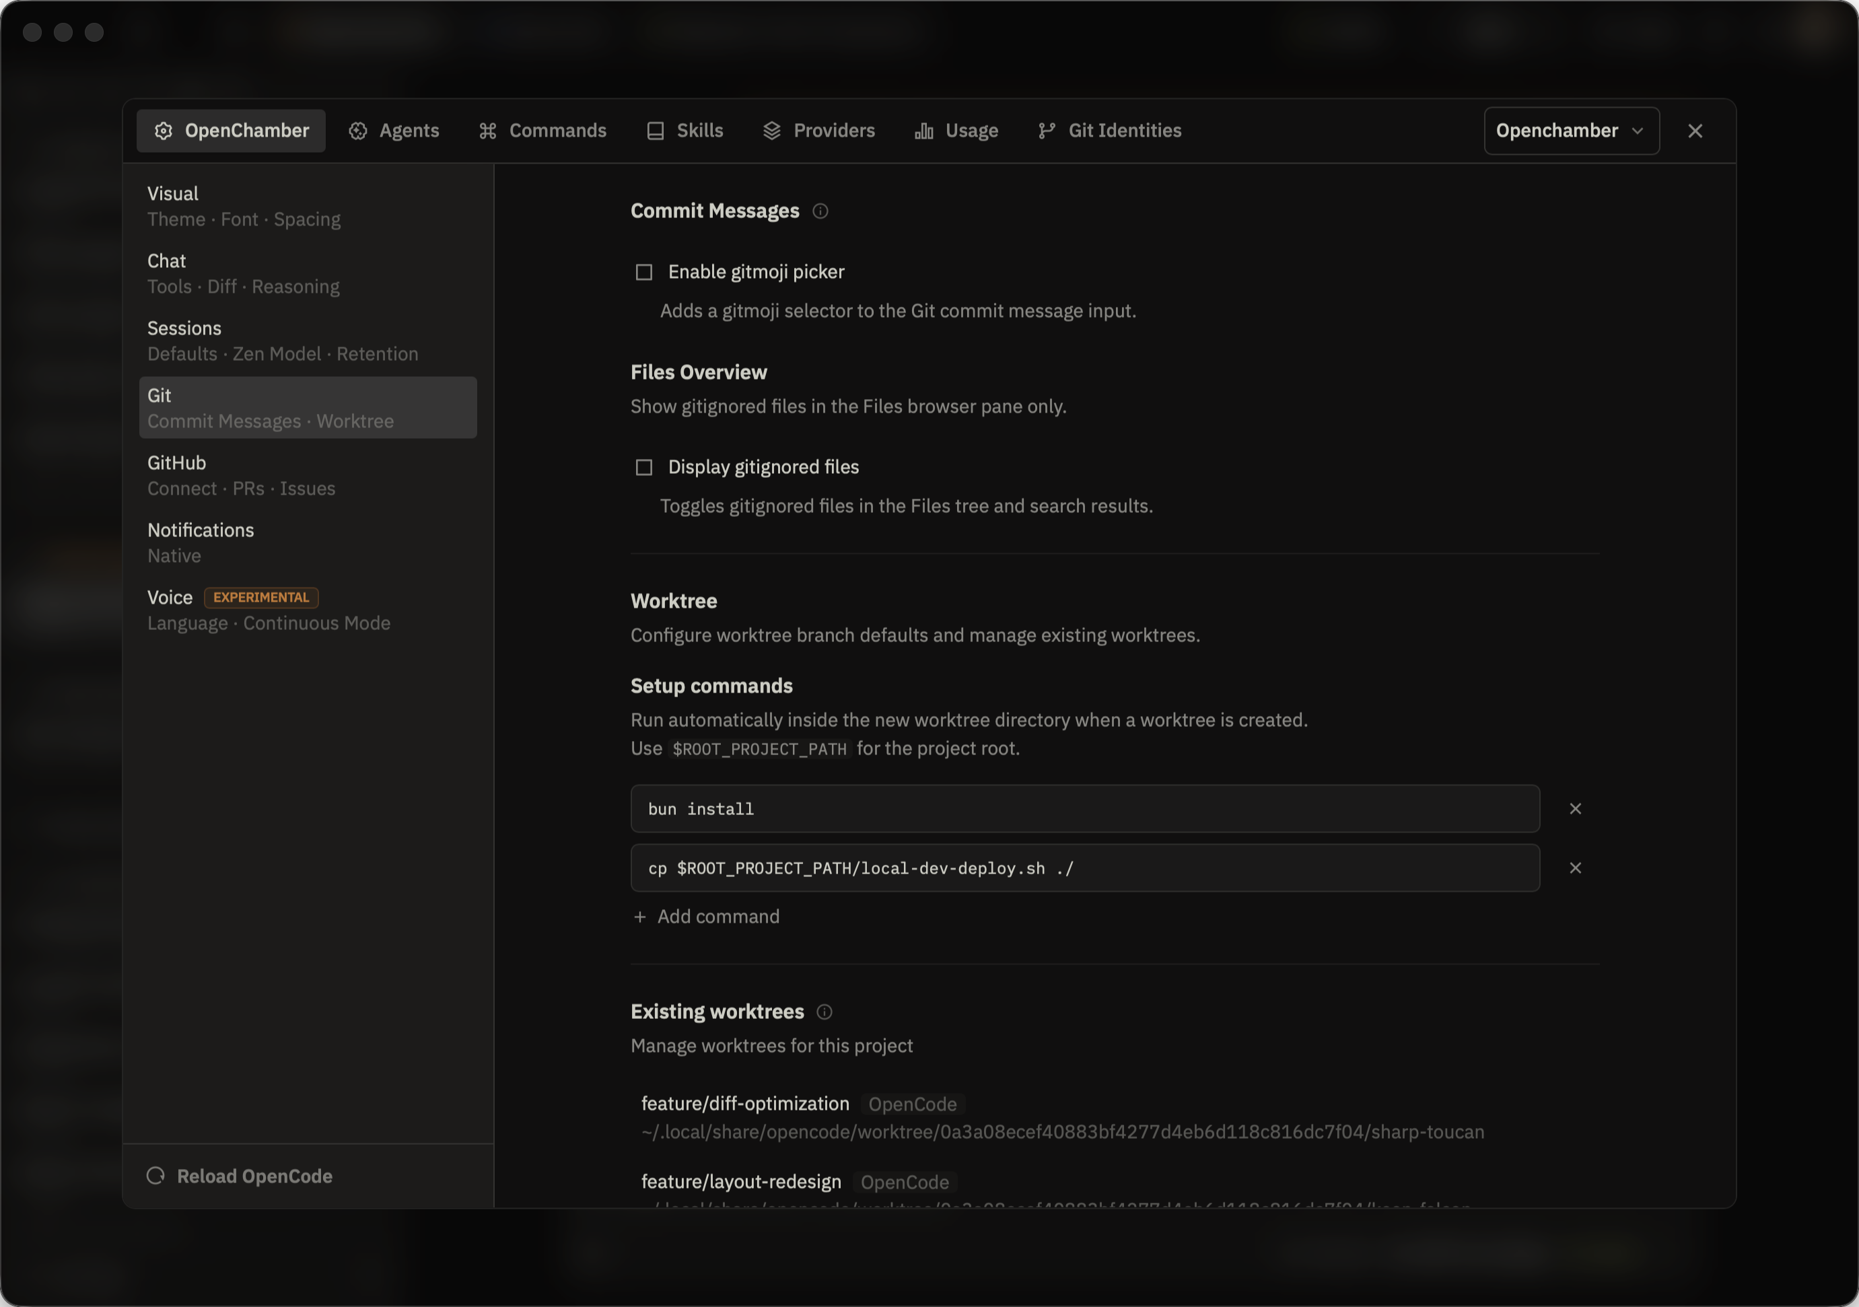Toggle Display gitignored files checkbox
Image resolution: width=1859 pixels, height=1307 pixels.
tap(643, 467)
